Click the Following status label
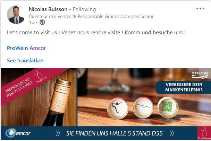The image size is (211, 141). [x=84, y=9]
